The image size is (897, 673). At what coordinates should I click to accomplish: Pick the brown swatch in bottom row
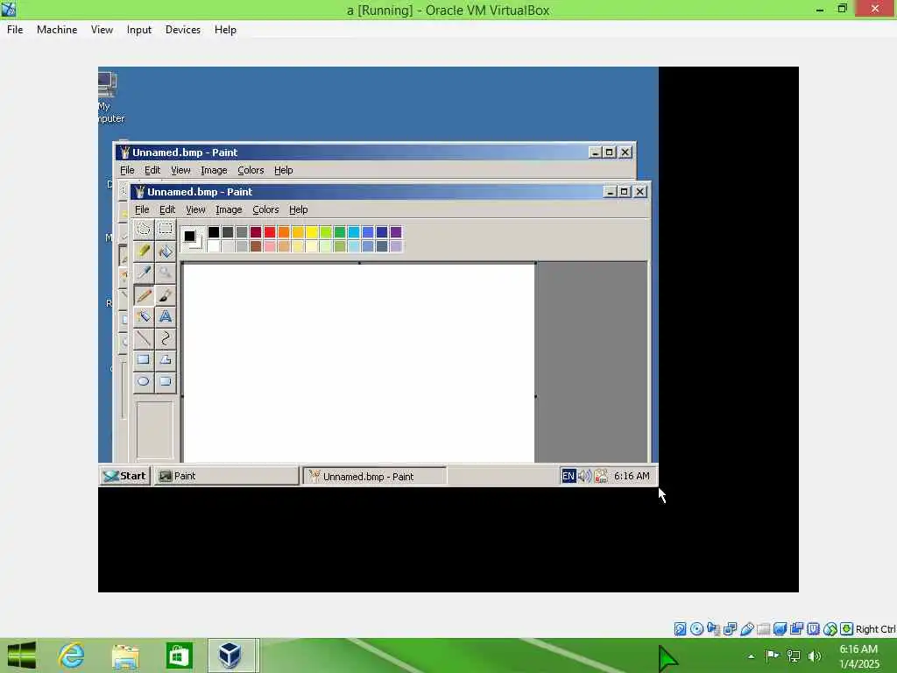click(256, 246)
